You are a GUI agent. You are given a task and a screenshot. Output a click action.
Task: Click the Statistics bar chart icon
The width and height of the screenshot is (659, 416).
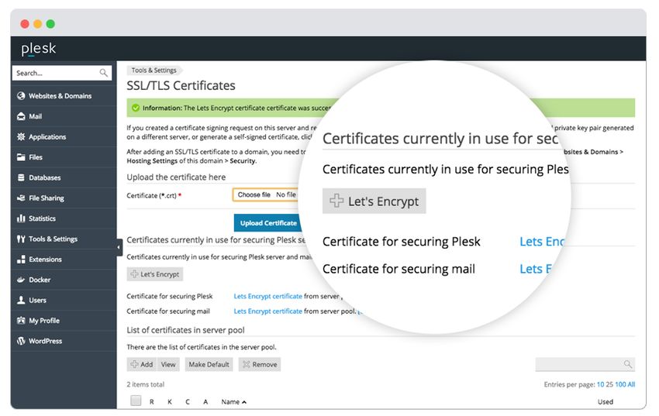(21, 218)
